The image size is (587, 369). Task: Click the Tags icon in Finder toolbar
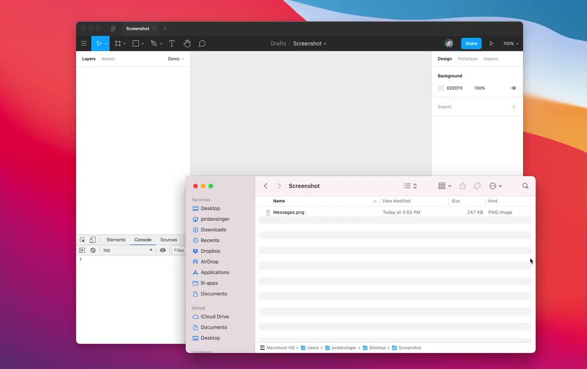tap(477, 186)
